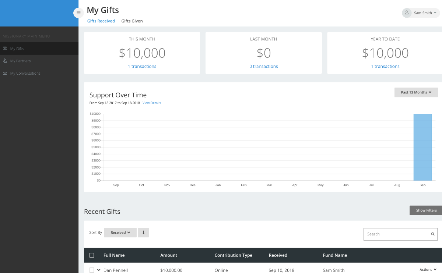
Task: Open This Month's 1 transactions link
Action: [142, 67]
